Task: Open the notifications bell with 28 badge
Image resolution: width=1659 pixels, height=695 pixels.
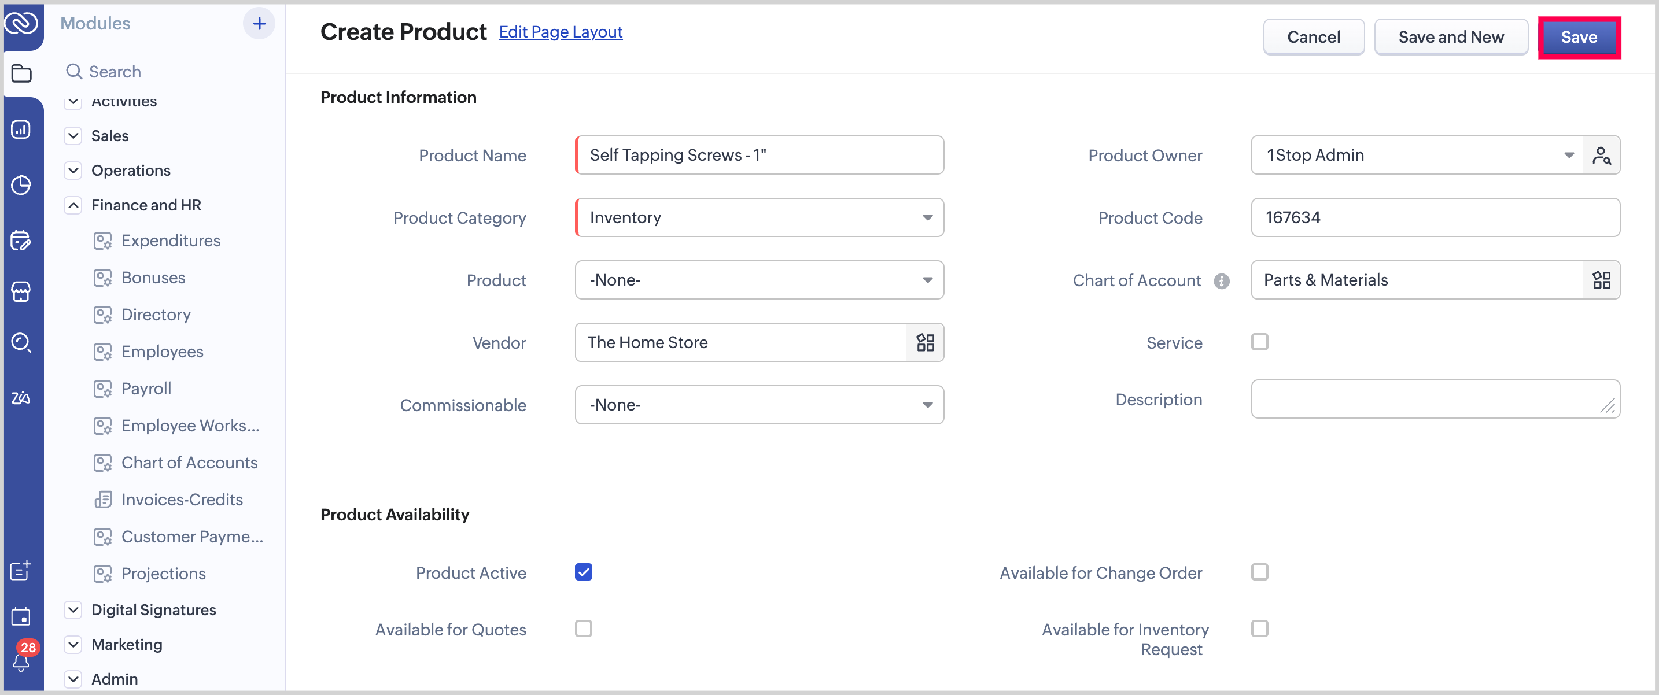Action: click(x=21, y=660)
